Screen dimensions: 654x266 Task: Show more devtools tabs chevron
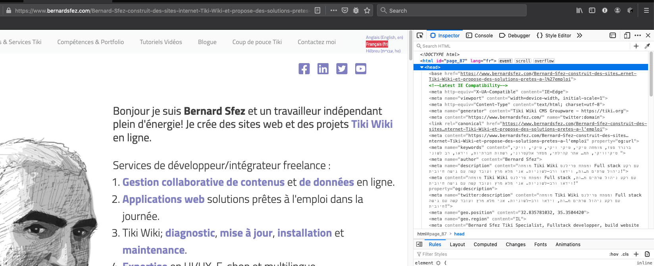point(580,35)
